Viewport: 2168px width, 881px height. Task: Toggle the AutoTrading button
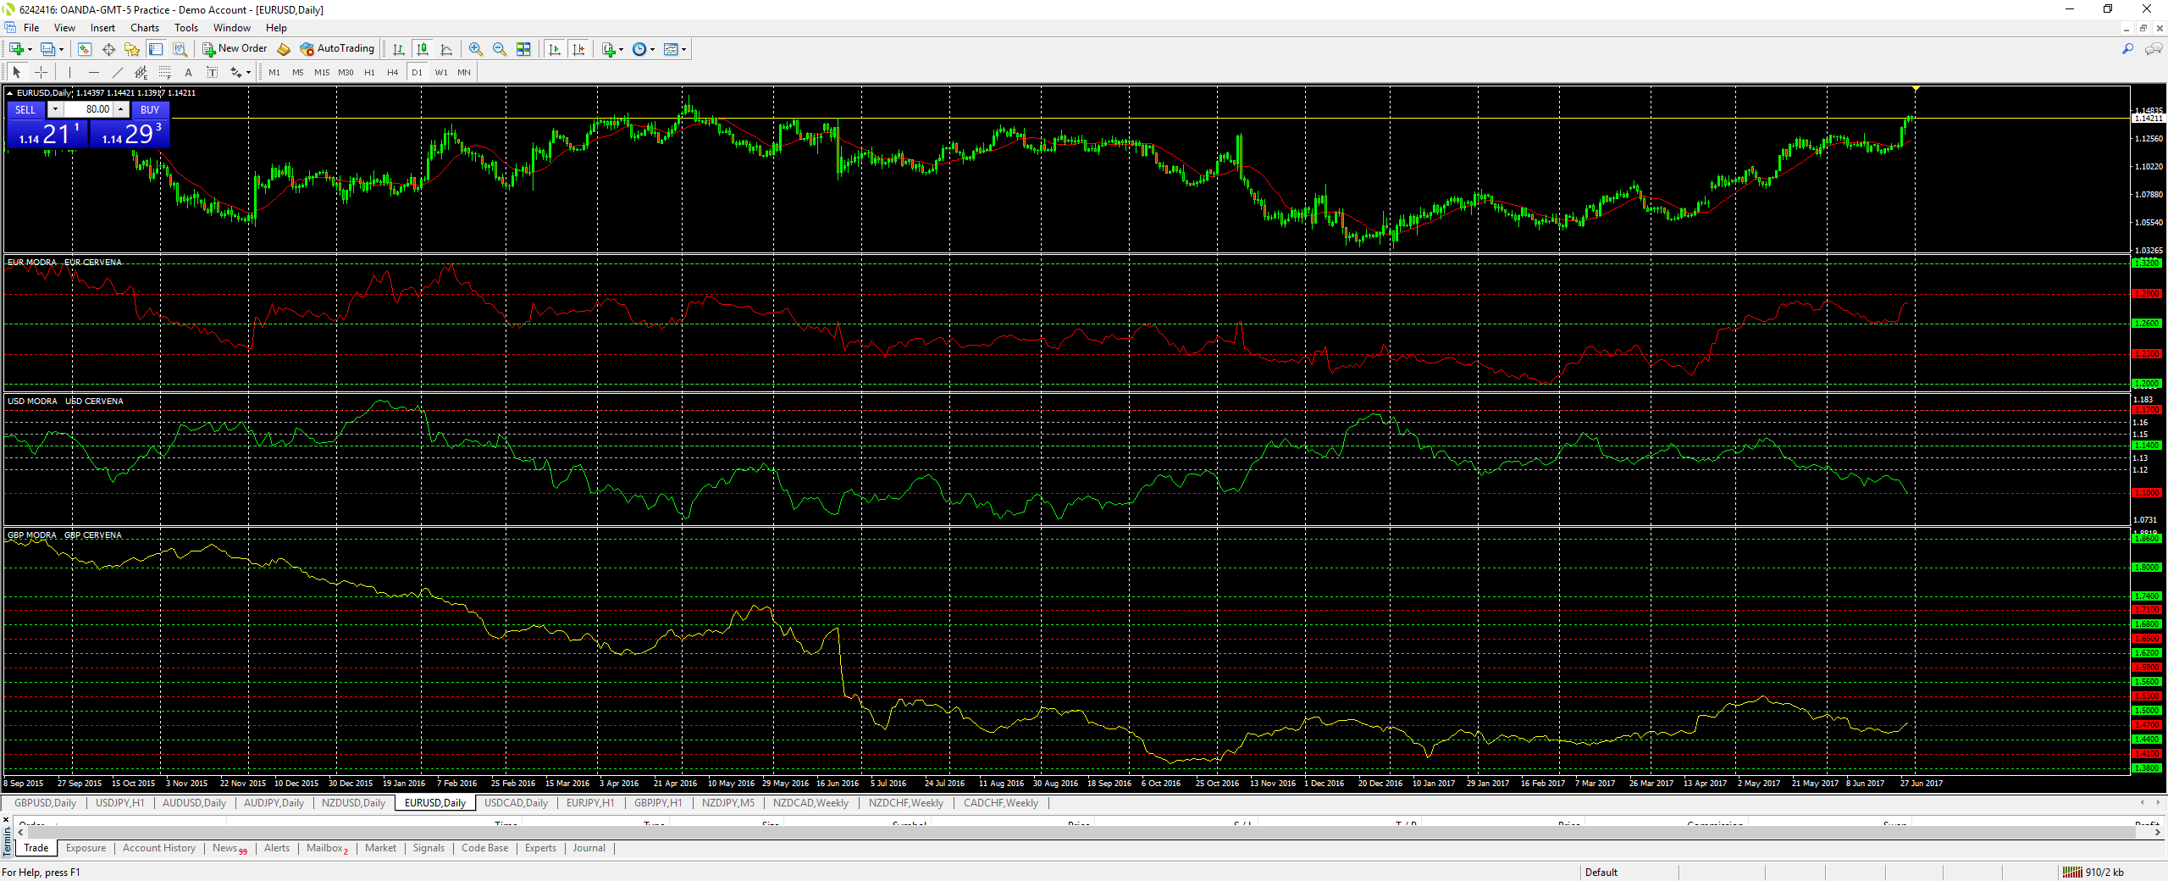pyautogui.click(x=337, y=49)
